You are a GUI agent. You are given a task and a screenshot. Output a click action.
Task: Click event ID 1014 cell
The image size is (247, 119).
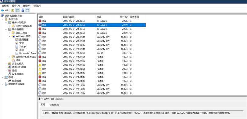(x=125, y=73)
